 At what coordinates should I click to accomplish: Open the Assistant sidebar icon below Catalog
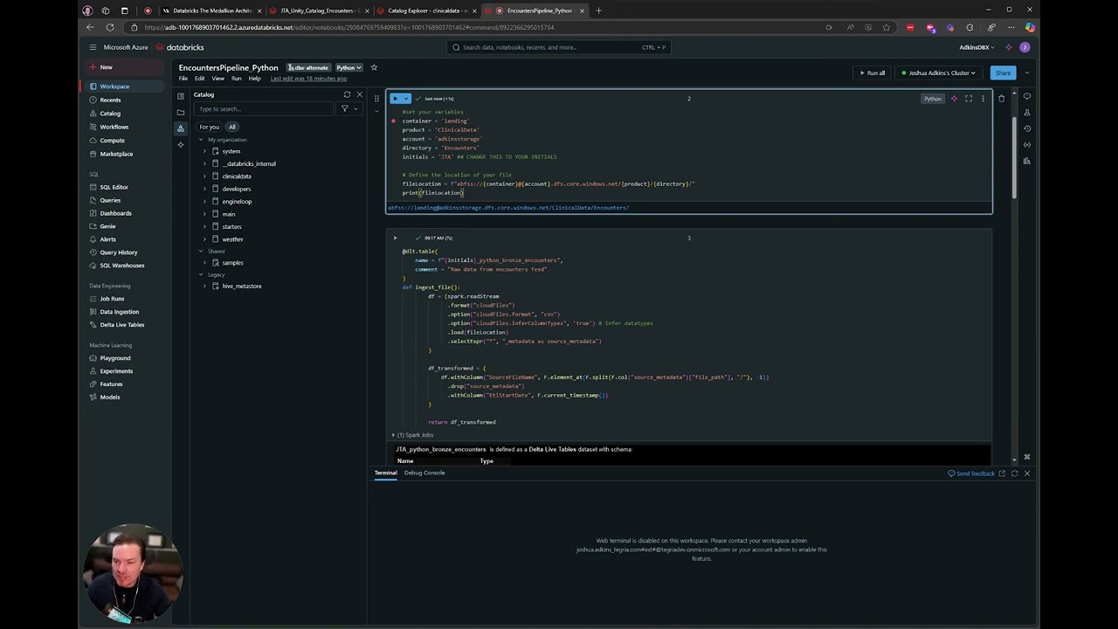tap(181, 144)
